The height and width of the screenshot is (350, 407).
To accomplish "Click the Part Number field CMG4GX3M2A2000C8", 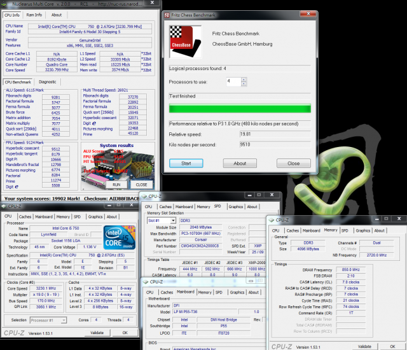I will coord(200,246).
